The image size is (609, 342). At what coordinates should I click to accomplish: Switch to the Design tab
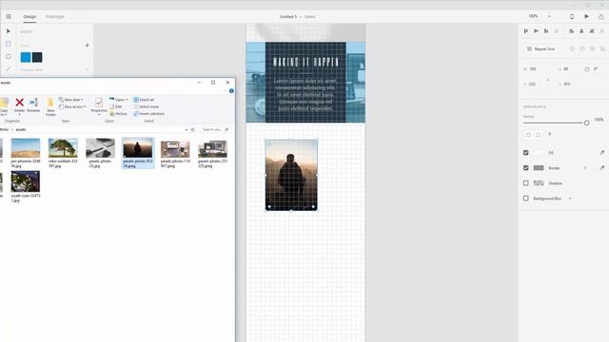click(29, 17)
